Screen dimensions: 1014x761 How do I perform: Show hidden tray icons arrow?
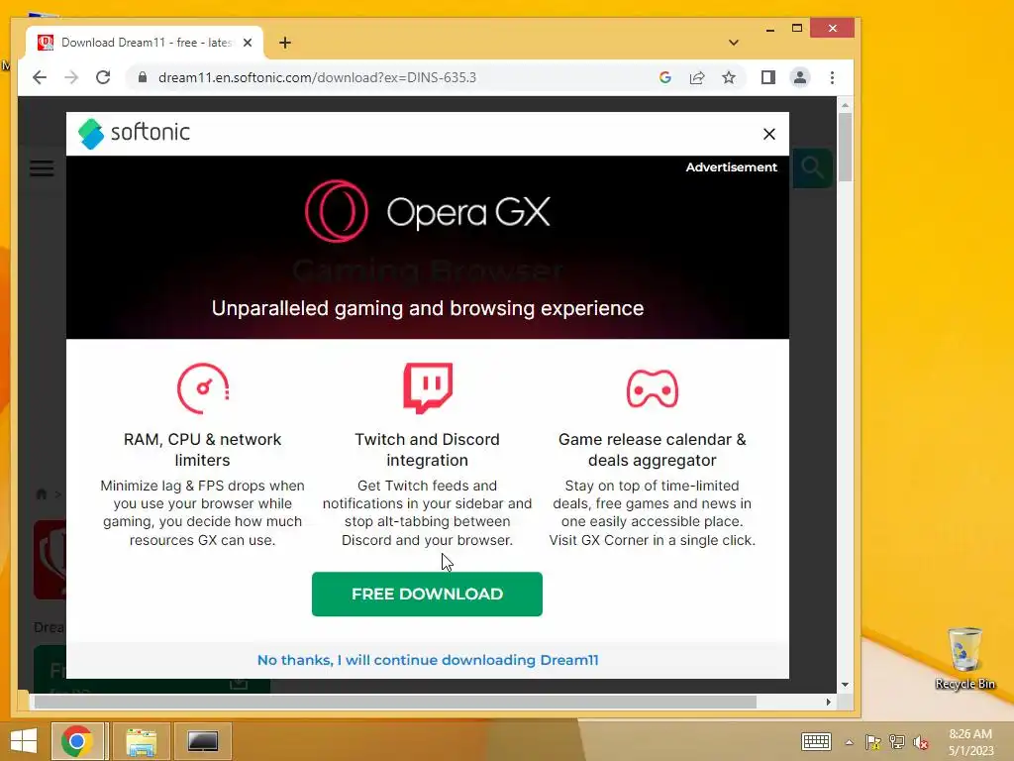(849, 742)
